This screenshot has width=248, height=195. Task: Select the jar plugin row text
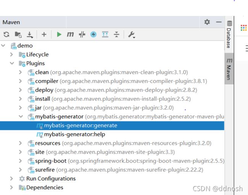coord(105,107)
